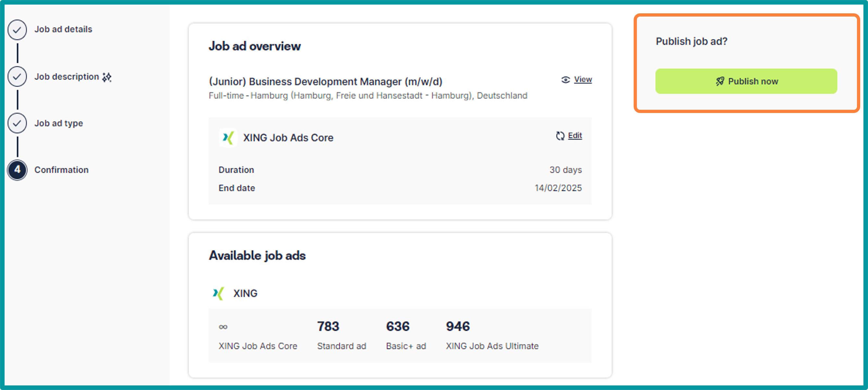This screenshot has height=390, width=868.
Task: Go to the Job ad details step
Action: (63, 29)
